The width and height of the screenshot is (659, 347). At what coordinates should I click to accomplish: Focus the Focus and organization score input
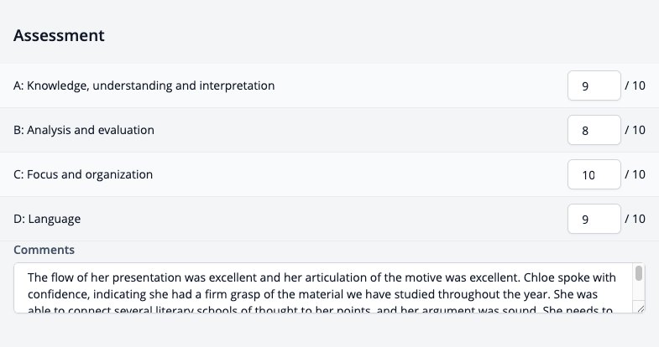click(594, 174)
